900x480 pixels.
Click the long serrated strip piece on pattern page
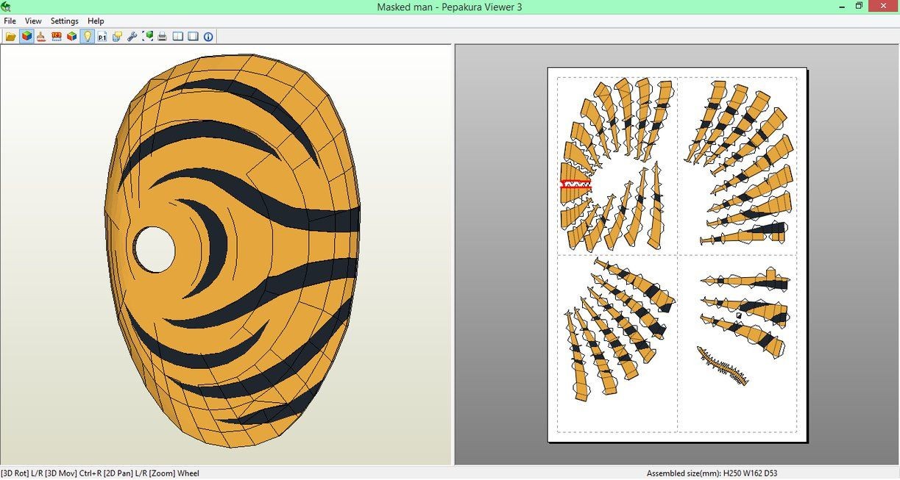(723, 366)
